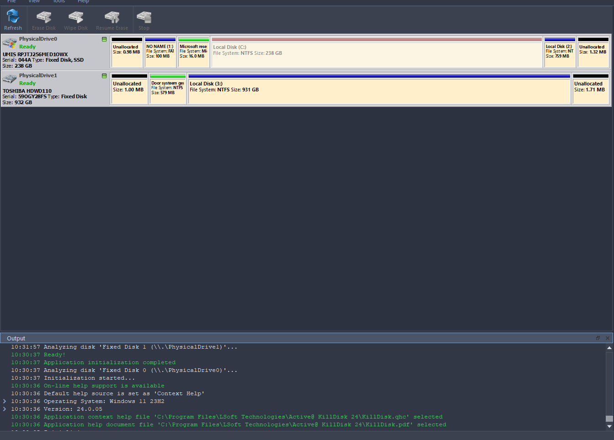Select the Microsoft reserved 16.0 MB partition

pos(194,52)
